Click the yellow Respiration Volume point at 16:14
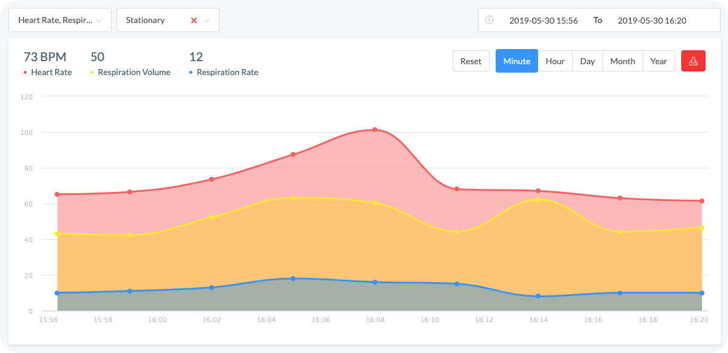This screenshot has width=728, height=353. click(x=538, y=199)
